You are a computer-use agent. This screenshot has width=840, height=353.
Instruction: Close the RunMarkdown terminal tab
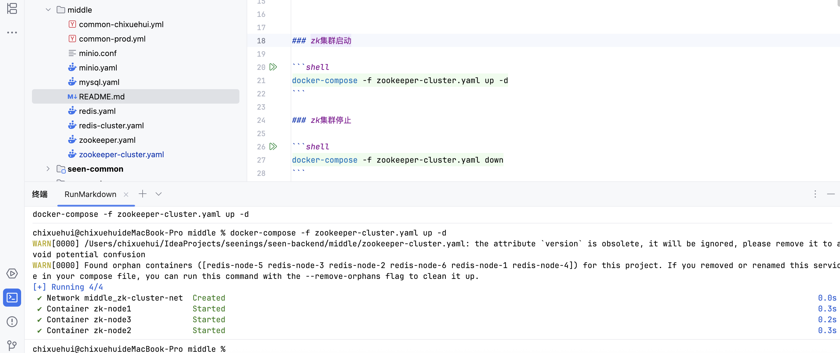coord(126,194)
